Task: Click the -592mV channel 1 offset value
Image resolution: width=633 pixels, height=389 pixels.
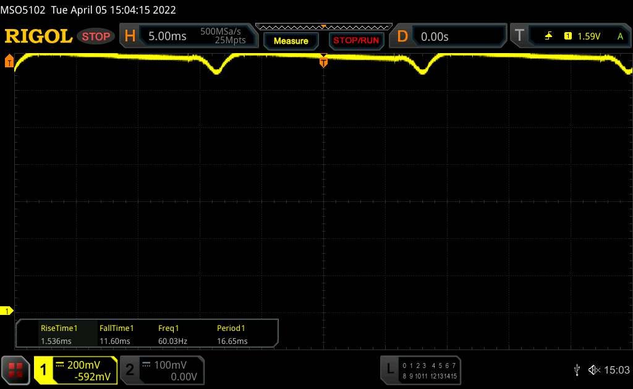Action: (x=93, y=377)
